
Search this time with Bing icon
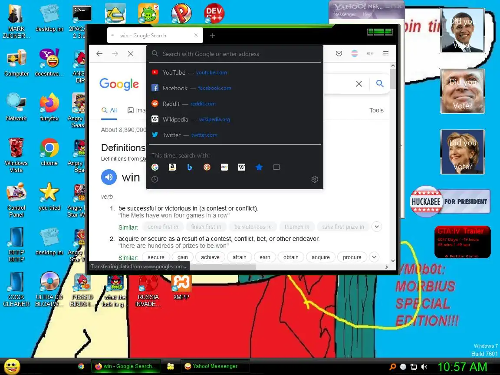tap(189, 167)
